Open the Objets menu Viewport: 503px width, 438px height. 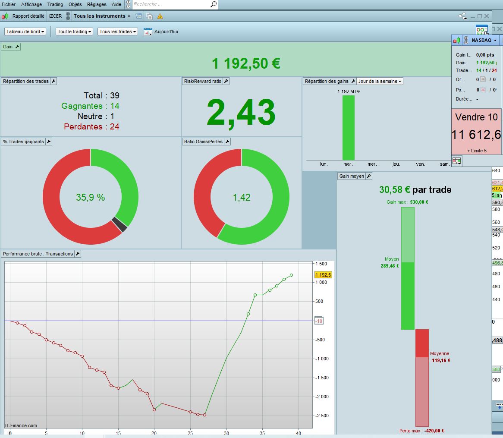point(75,4)
